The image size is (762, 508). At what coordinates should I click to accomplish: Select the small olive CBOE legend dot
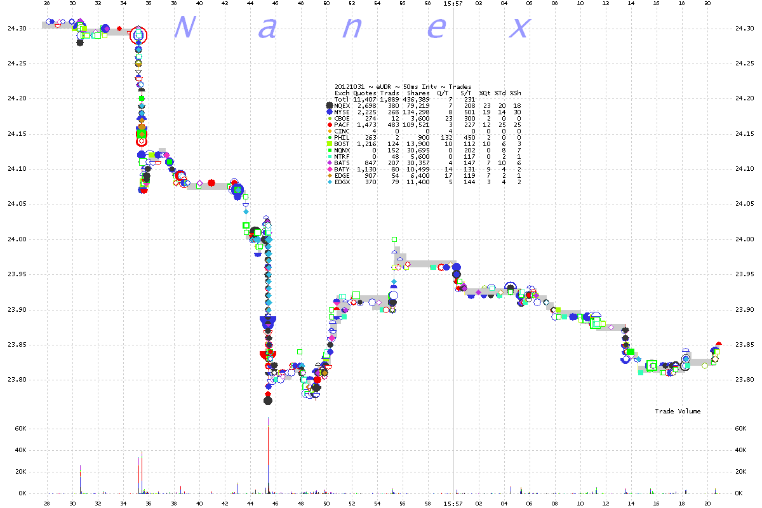(329, 118)
